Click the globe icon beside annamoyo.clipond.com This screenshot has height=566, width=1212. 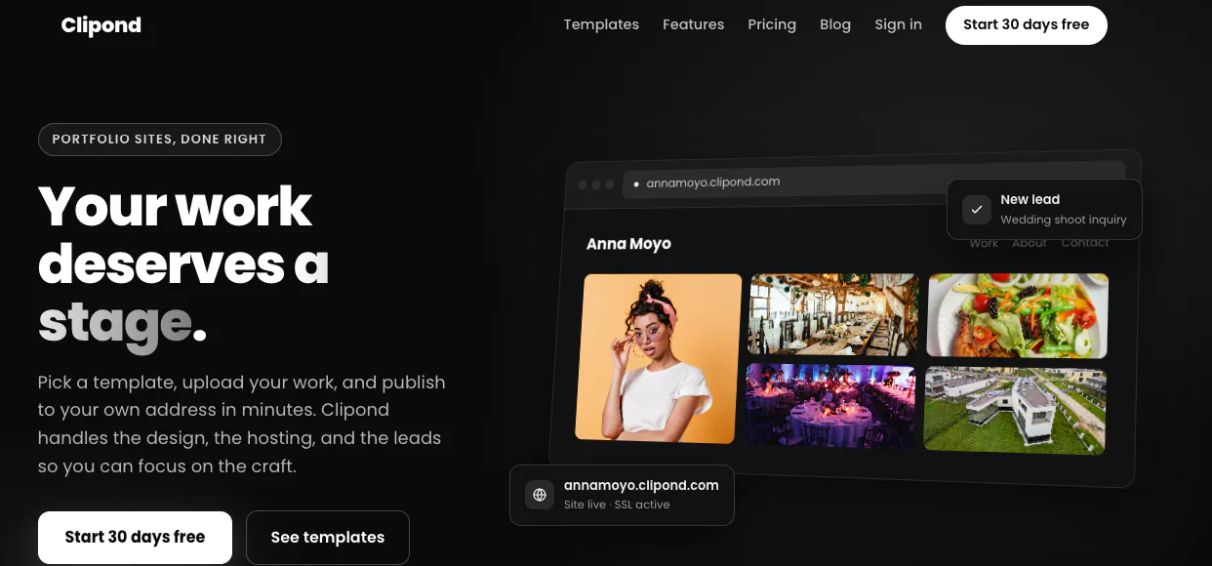coord(540,495)
